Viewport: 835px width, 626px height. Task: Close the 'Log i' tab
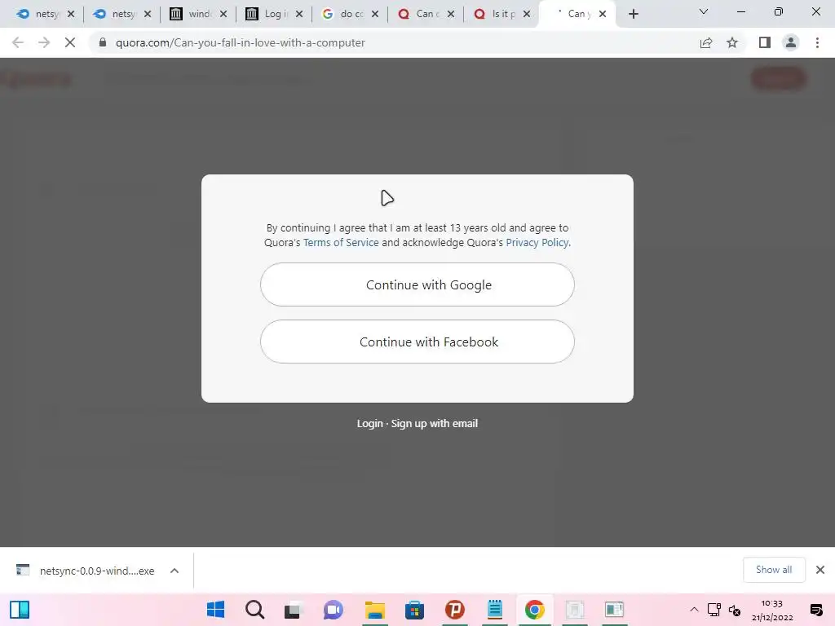click(x=299, y=14)
